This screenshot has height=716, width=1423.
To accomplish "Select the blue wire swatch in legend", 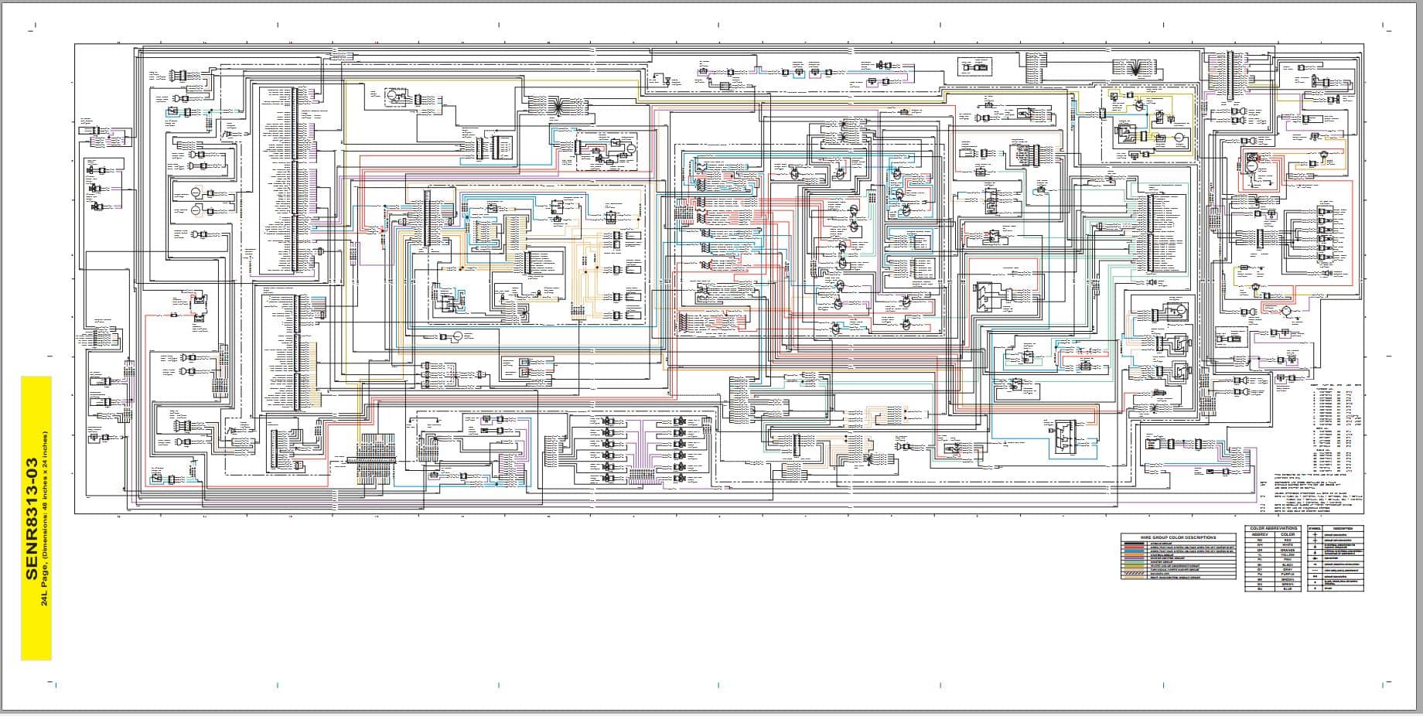I will (1135, 551).
